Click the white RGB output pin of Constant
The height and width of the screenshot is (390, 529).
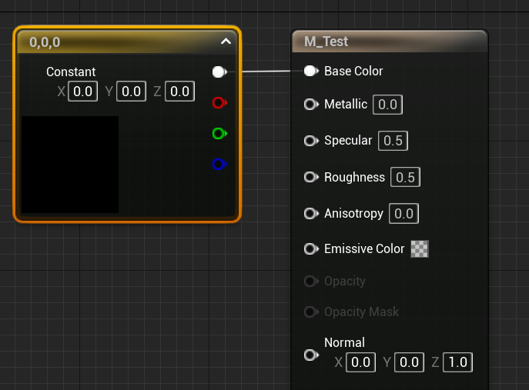[x=219, y=72]
